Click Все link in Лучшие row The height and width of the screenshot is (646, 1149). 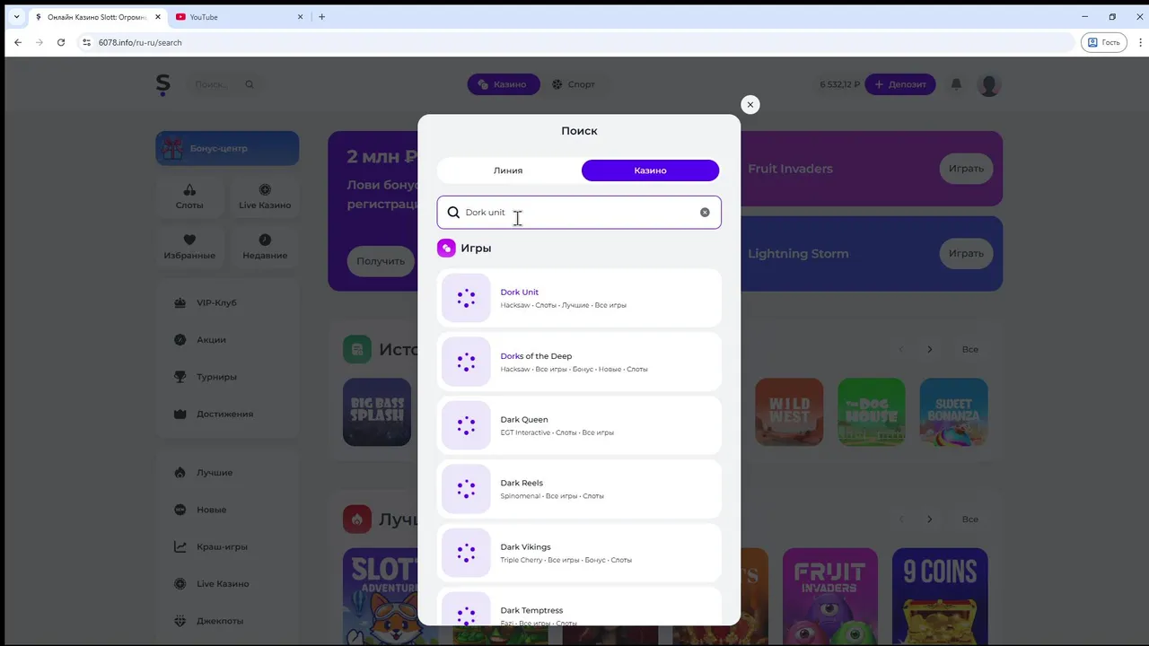[x=970, y=519]
